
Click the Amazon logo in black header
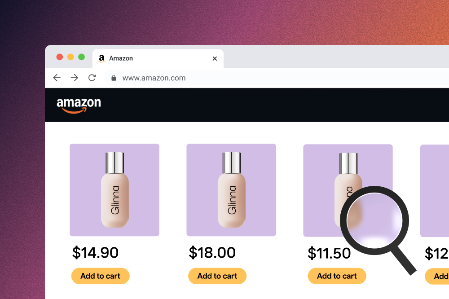point(79,105)
